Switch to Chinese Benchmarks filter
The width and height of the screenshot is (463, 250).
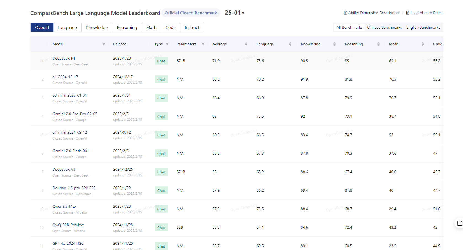tap(384, 27)
